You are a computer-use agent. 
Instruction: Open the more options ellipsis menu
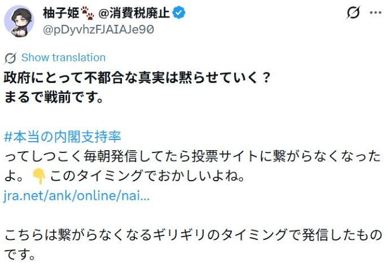pyautogui.click(x=375, y=14)
